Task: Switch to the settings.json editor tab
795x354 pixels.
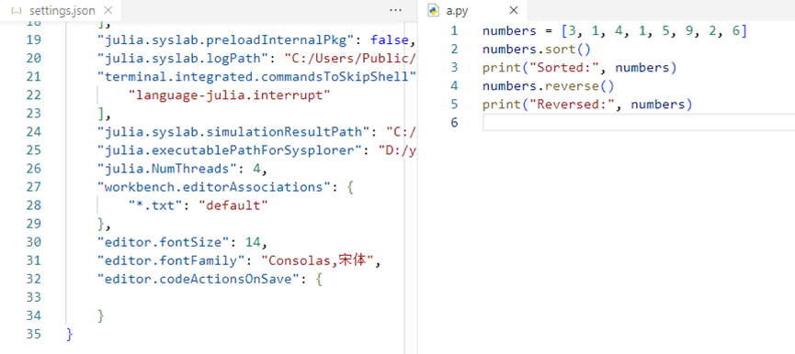Action: coord(61,10)
